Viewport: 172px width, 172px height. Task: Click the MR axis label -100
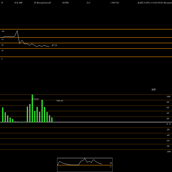coord(169,152)
